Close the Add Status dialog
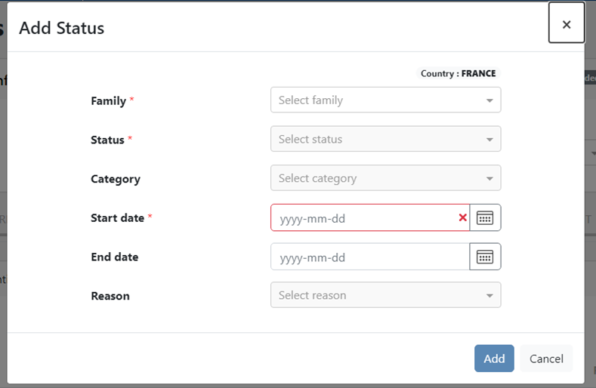596x388 pixels. [x=566, y=24]
